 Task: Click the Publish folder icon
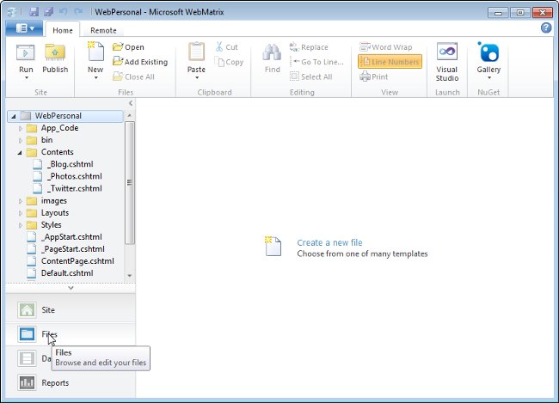[55, 52]
